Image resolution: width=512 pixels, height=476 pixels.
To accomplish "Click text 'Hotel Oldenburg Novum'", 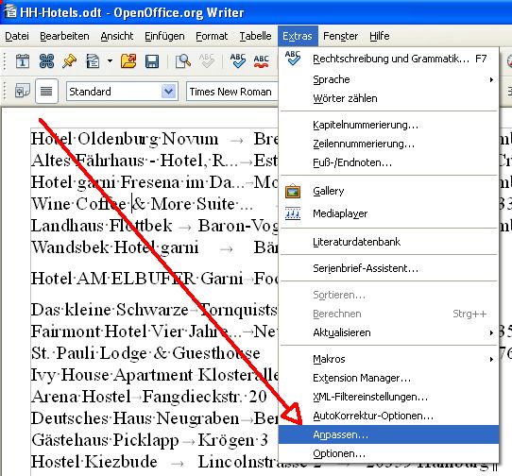I will click(125, 139).
